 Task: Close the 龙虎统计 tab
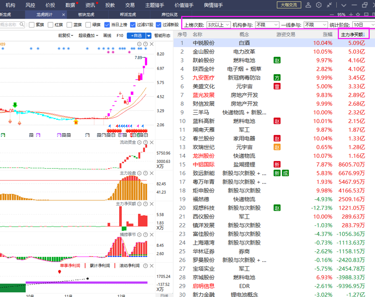63,15
